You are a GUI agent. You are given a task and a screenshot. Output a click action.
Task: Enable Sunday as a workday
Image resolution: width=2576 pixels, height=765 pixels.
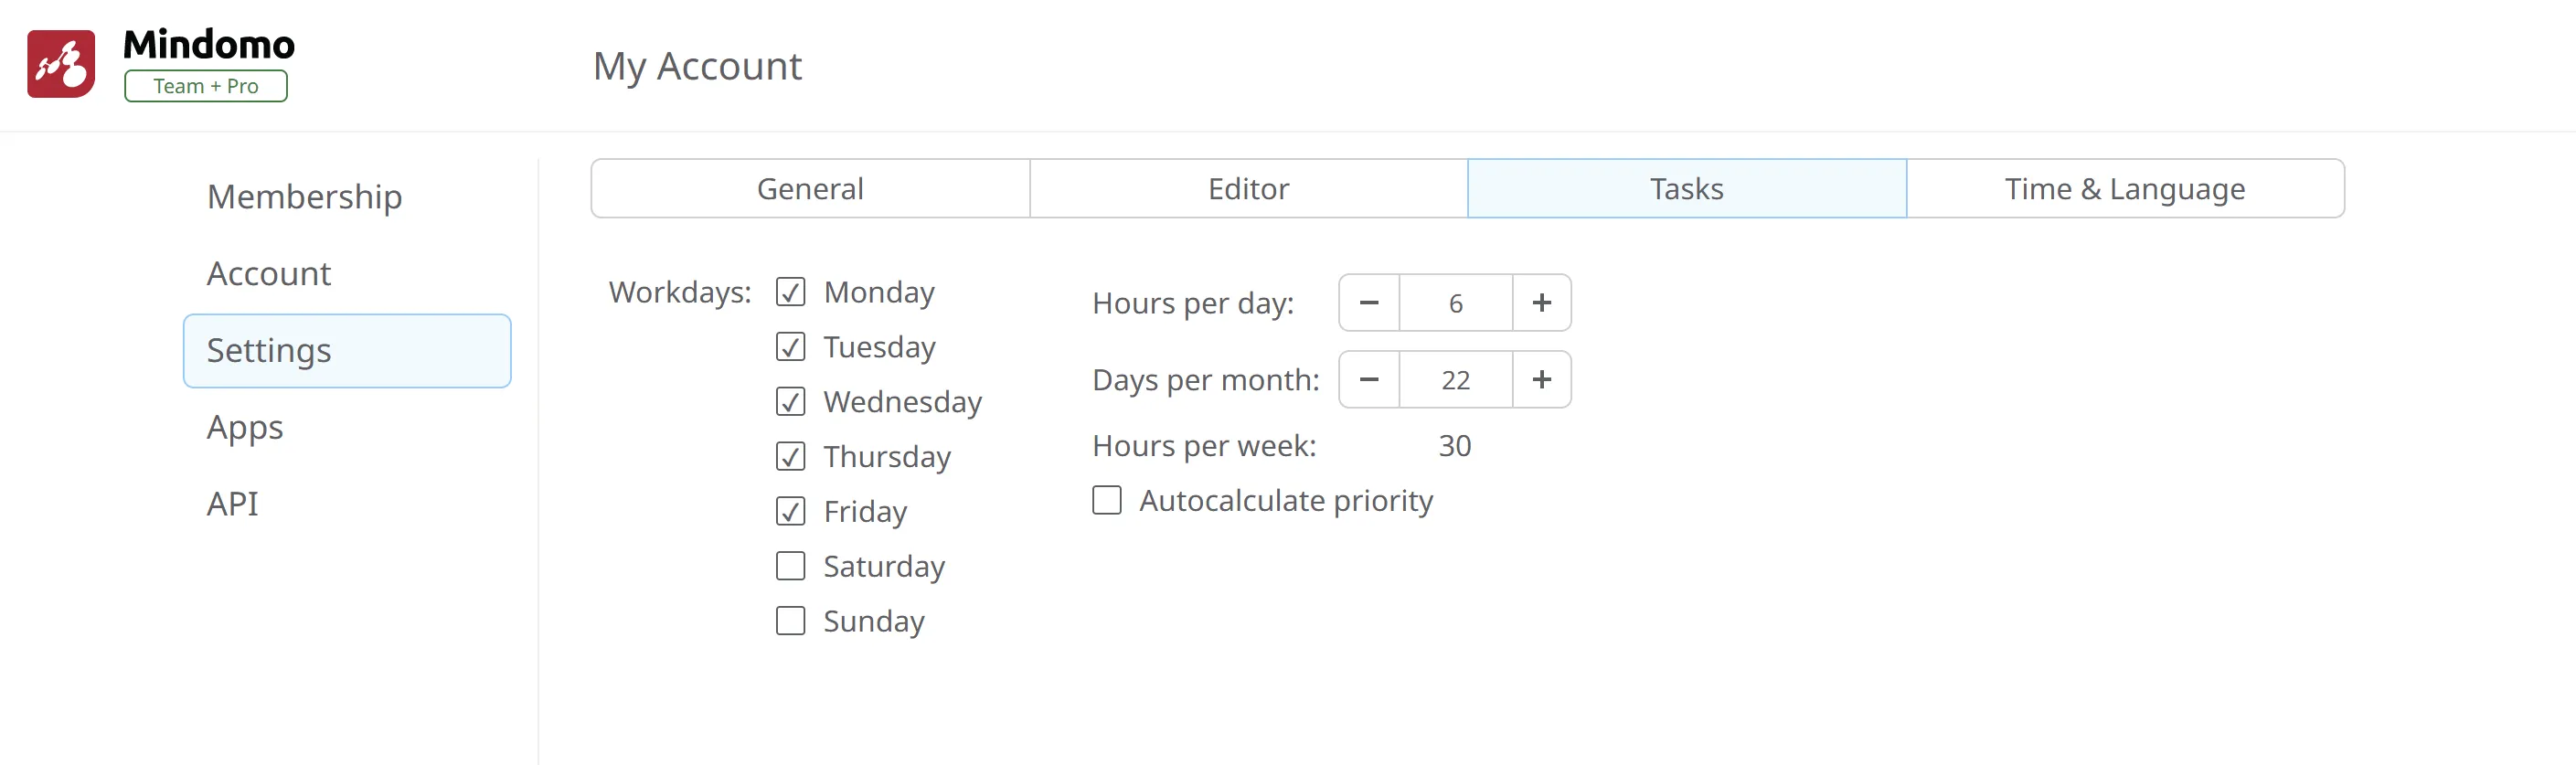coord(790,621)
